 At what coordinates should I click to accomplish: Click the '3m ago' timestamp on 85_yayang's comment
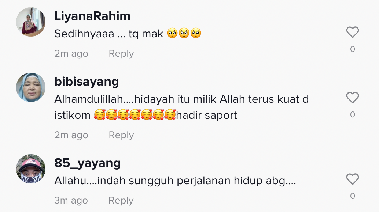(71, 200)
